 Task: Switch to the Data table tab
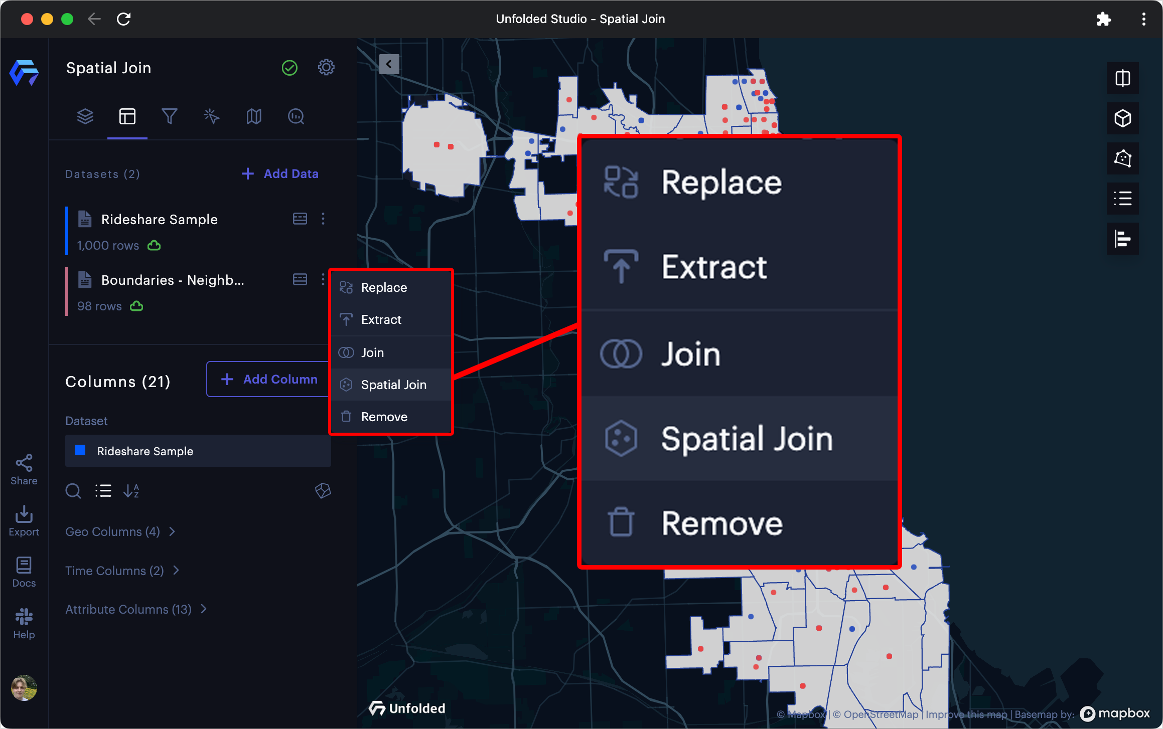127,116
